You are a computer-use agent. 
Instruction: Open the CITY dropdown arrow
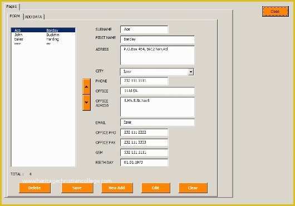[191, 72]
